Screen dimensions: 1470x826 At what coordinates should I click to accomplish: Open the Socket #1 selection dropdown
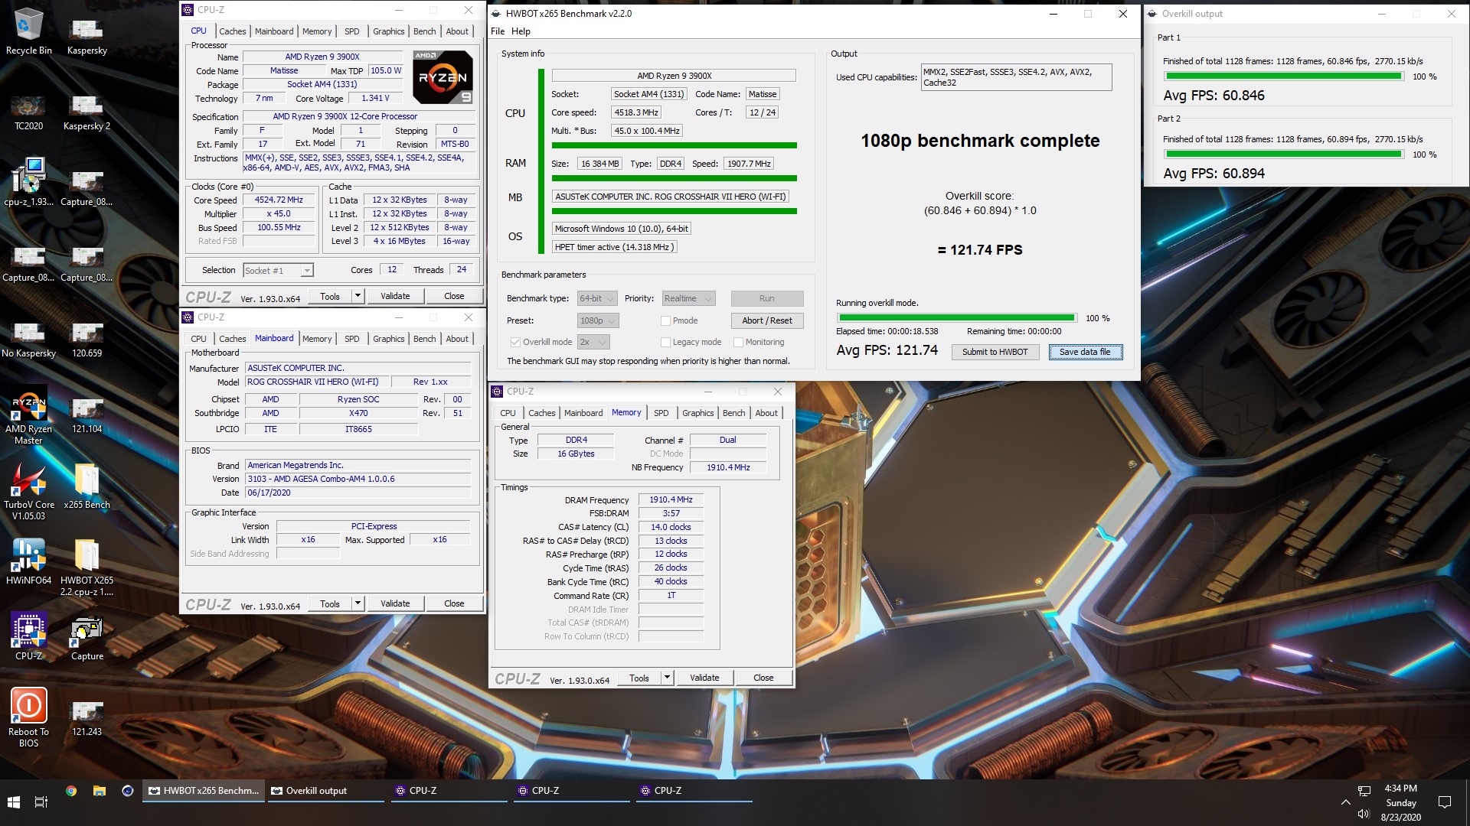point(278,270)
